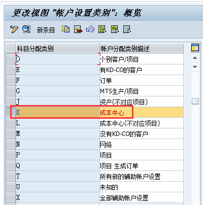Click the category cell F

(57, 80)
